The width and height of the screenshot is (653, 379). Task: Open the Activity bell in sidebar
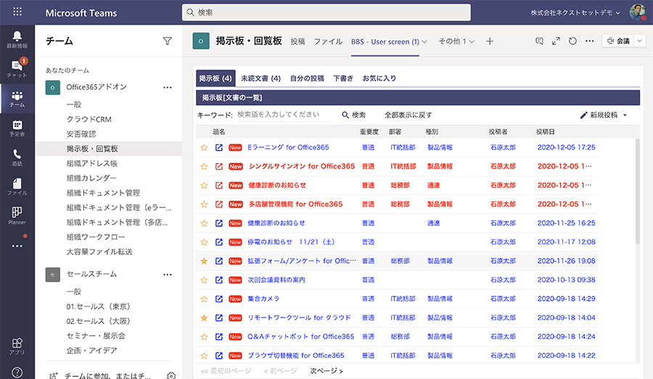click(x=17, y=40)
